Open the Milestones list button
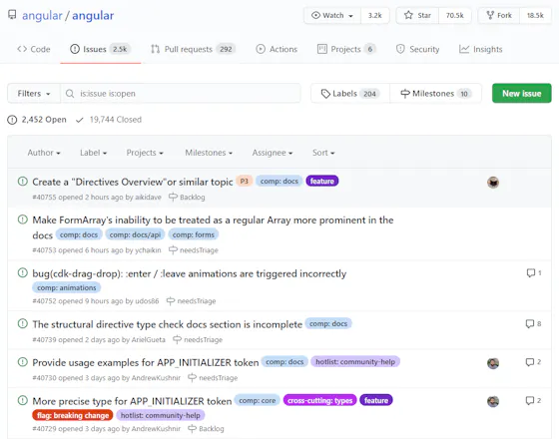 (x=435, y=94)
